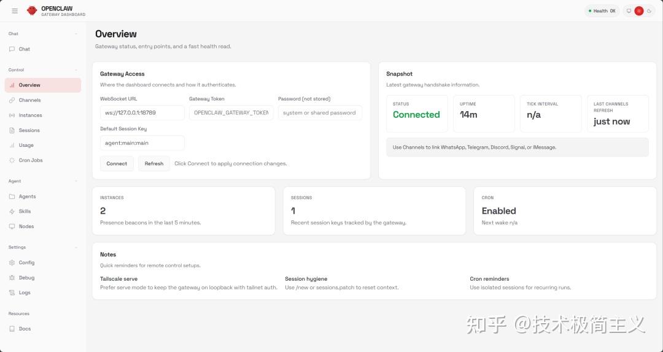Viewport: 663px width, 352px height.
Task: Go to Cron Jobs in sidebar
Action: (31, 160)
